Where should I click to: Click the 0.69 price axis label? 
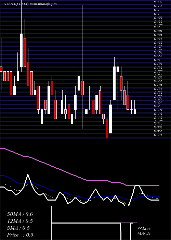pos(158,18)
